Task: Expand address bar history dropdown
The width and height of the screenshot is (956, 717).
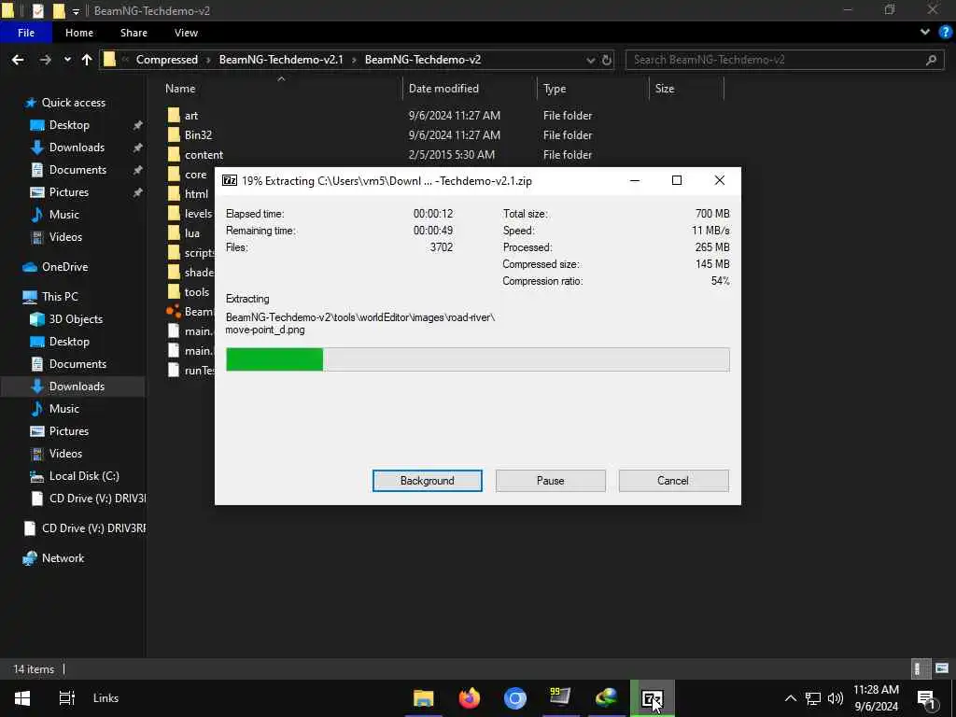Action: 590,61
